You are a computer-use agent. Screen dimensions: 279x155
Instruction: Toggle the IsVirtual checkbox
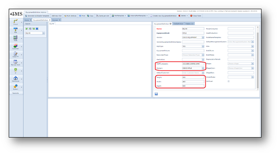(x=229, y=81)
